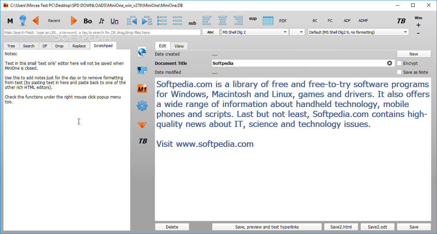Click the Wm label in the toolbar
This screenshot has width=437, height=234.
[418, 18]
